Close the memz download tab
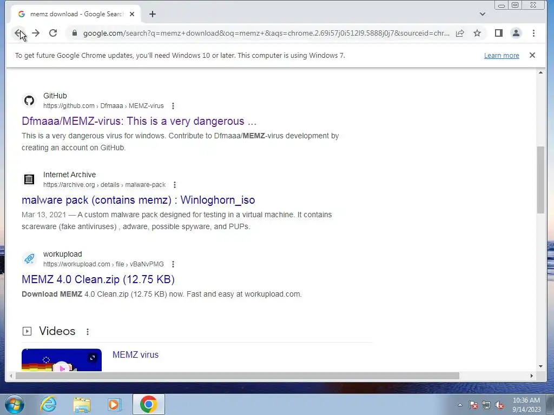Screen dimensions: 554x415 click(x=132, y=14)
